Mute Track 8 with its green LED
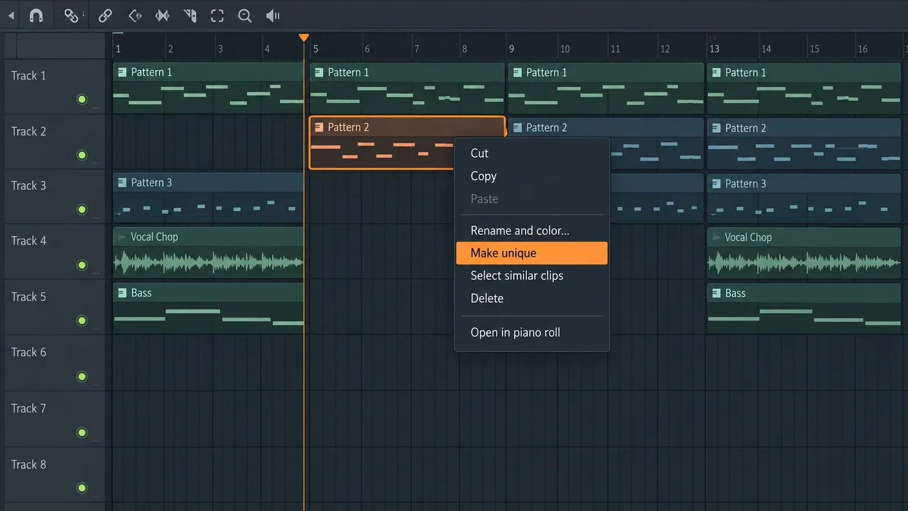Screen dimensions: 908x511 [82, 488]
